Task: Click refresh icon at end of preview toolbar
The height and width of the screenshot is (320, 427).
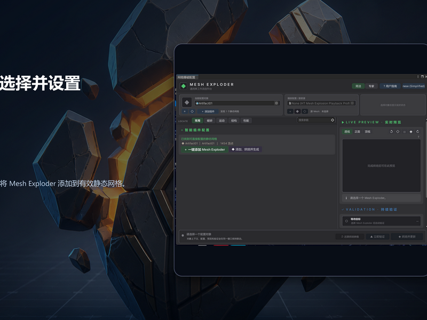Action: point(417,131)
